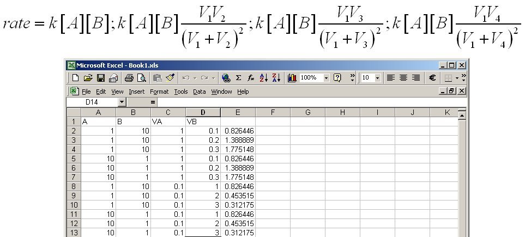Click the AutoSum sigma icon

[238, 78]
